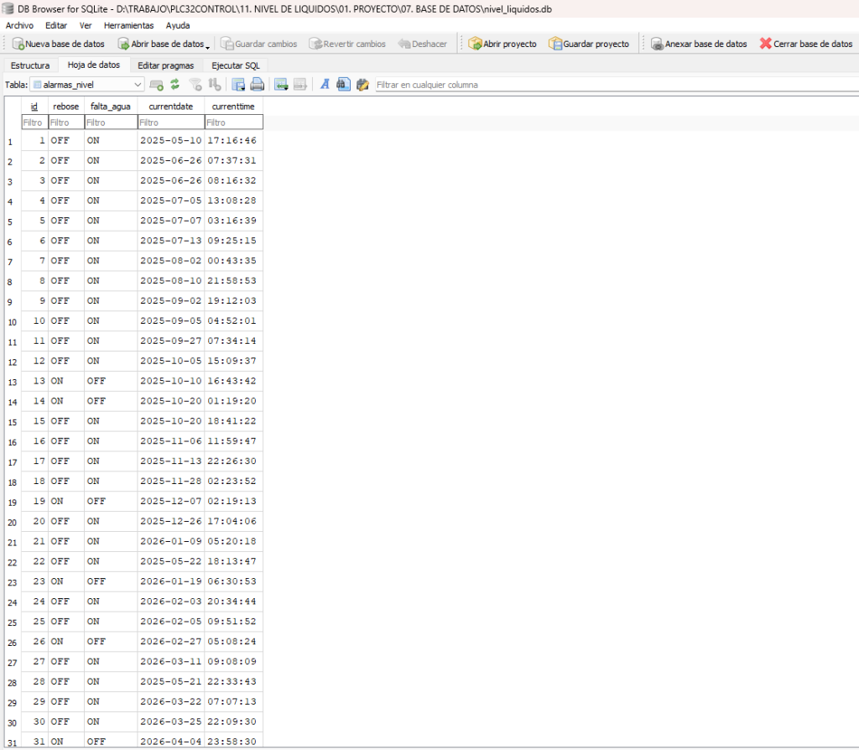Click the filter box under currentdate
The image size is (859, 750).
tap(171, 122)
